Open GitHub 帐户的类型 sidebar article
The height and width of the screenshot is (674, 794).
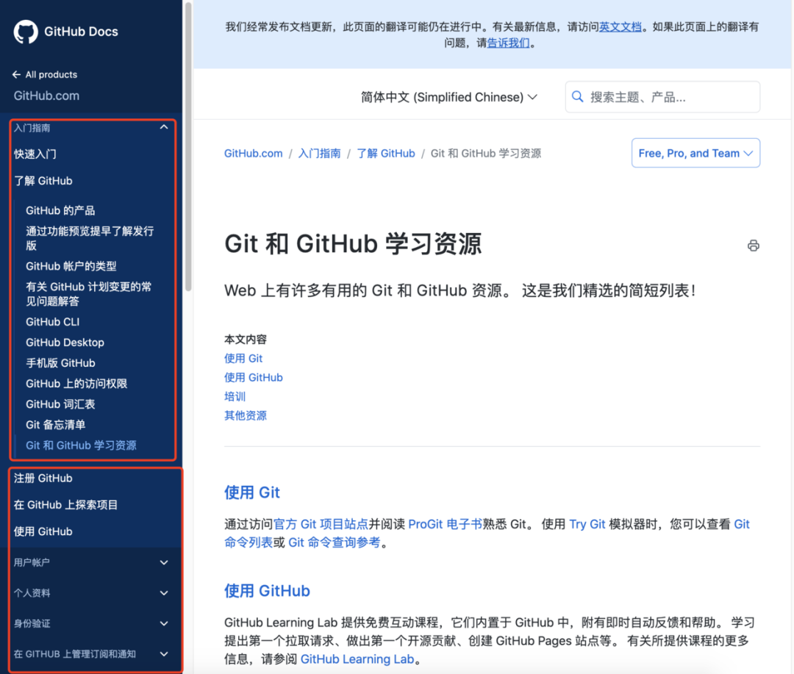pos(71,266)
